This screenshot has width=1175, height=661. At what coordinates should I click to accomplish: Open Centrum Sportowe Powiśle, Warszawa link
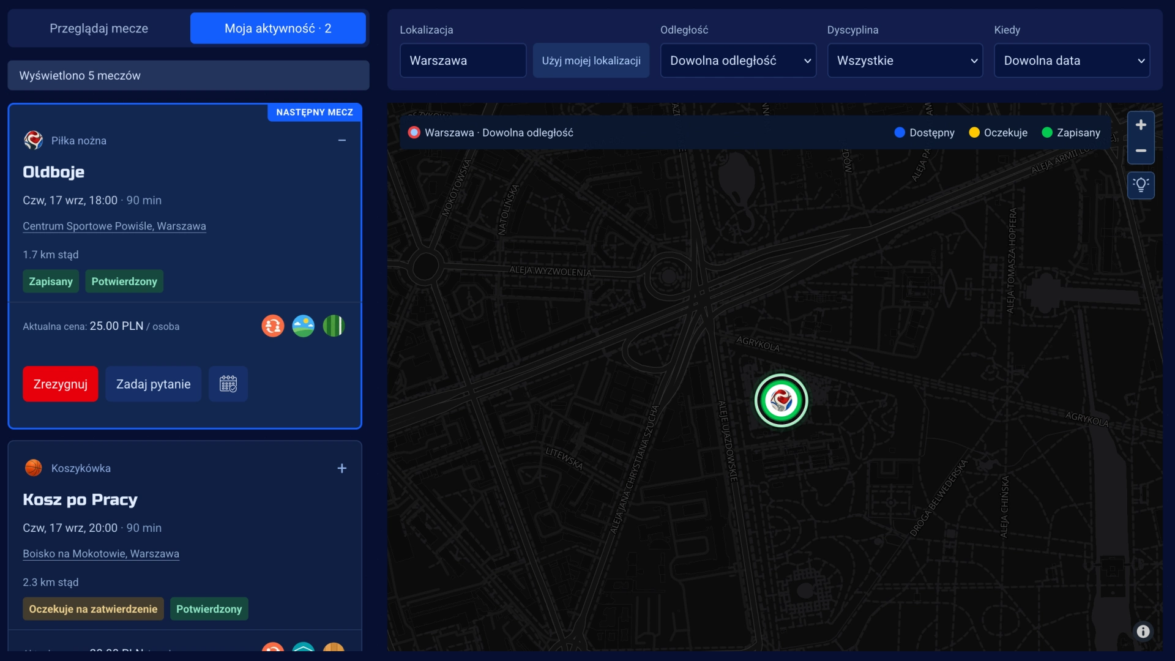point(114,226)
